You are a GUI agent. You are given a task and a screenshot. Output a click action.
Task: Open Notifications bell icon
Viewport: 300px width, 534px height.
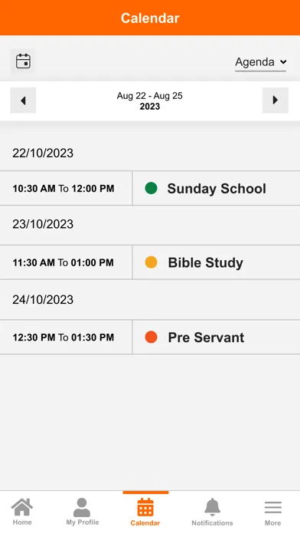(212, 507)
